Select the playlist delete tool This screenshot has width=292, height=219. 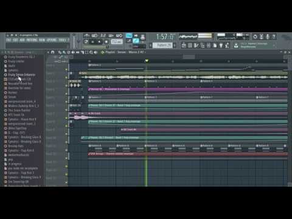(69, 52)
